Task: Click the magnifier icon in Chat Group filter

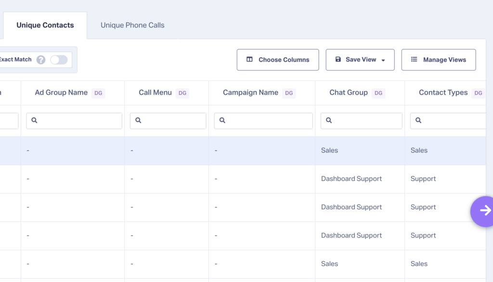Action: pyautogui.click(x=329, y=121)
